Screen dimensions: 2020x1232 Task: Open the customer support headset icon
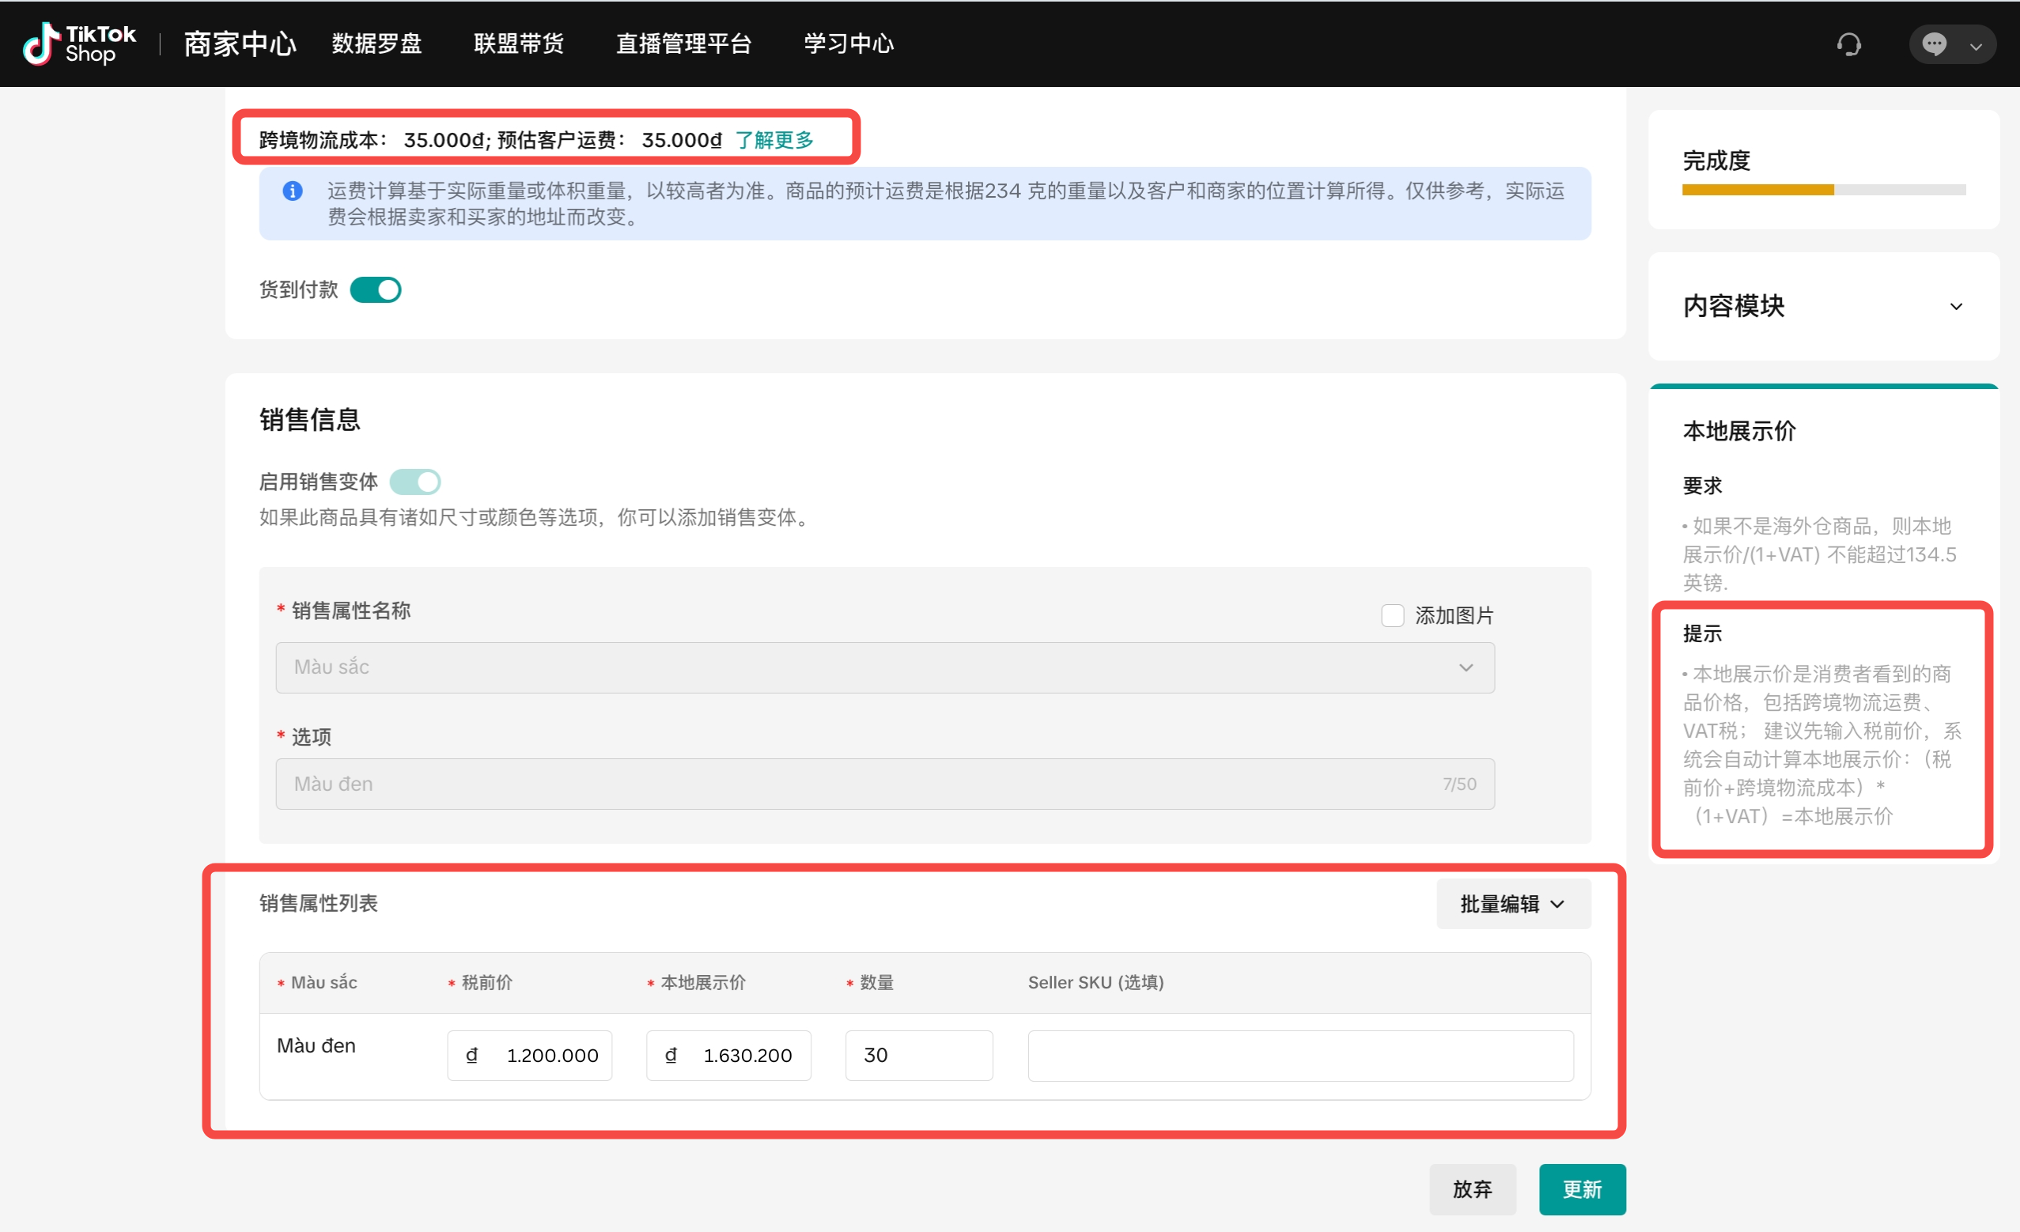[x=1848, y=44]
